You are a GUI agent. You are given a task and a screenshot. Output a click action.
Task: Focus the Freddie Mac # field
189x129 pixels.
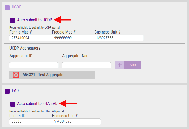tap(73, 38)
